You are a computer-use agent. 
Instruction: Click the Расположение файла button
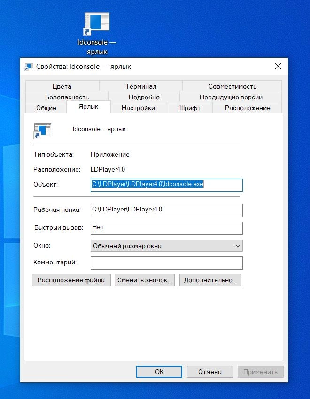click(x=71, y=280)
